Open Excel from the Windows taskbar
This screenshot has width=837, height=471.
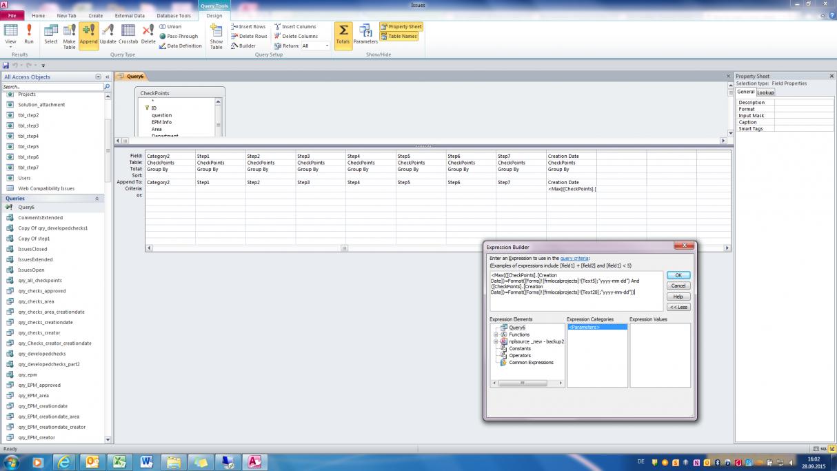tap(119, 462)
